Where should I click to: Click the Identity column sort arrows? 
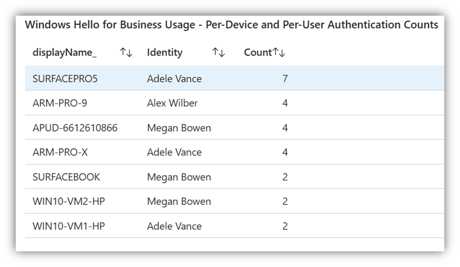click(218, 53)
